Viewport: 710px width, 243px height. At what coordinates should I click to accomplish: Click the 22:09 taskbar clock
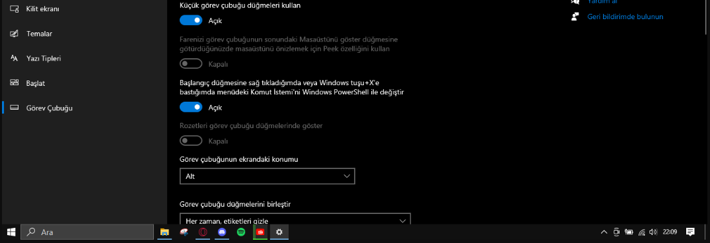[x=670, y=232]
